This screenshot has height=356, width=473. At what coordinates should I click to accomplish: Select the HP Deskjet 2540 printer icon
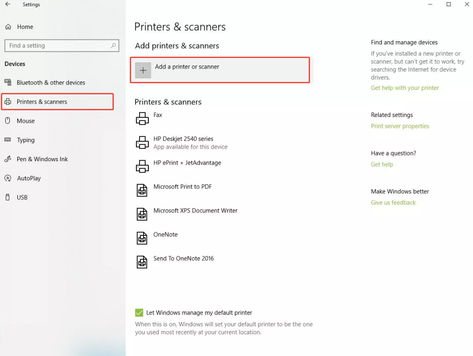coord(142,143)
